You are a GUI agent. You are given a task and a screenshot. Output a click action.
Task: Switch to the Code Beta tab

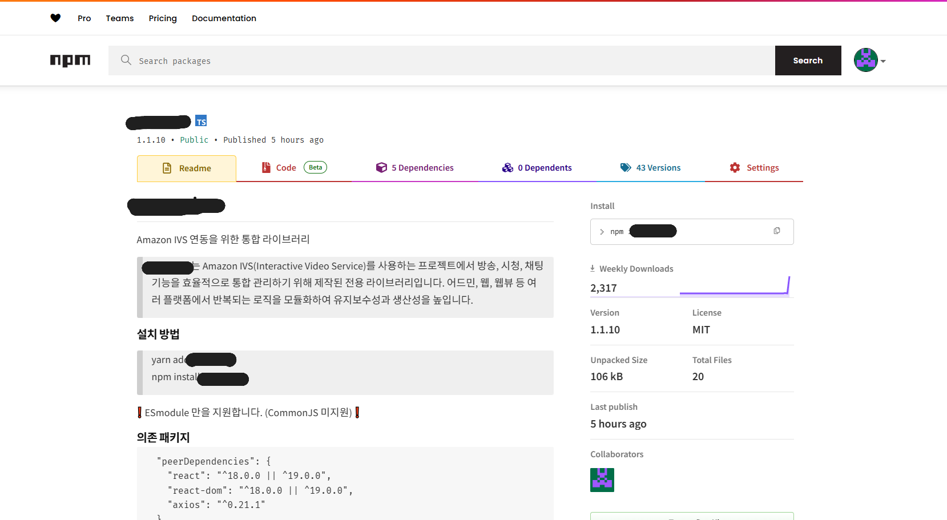(294, 168)
